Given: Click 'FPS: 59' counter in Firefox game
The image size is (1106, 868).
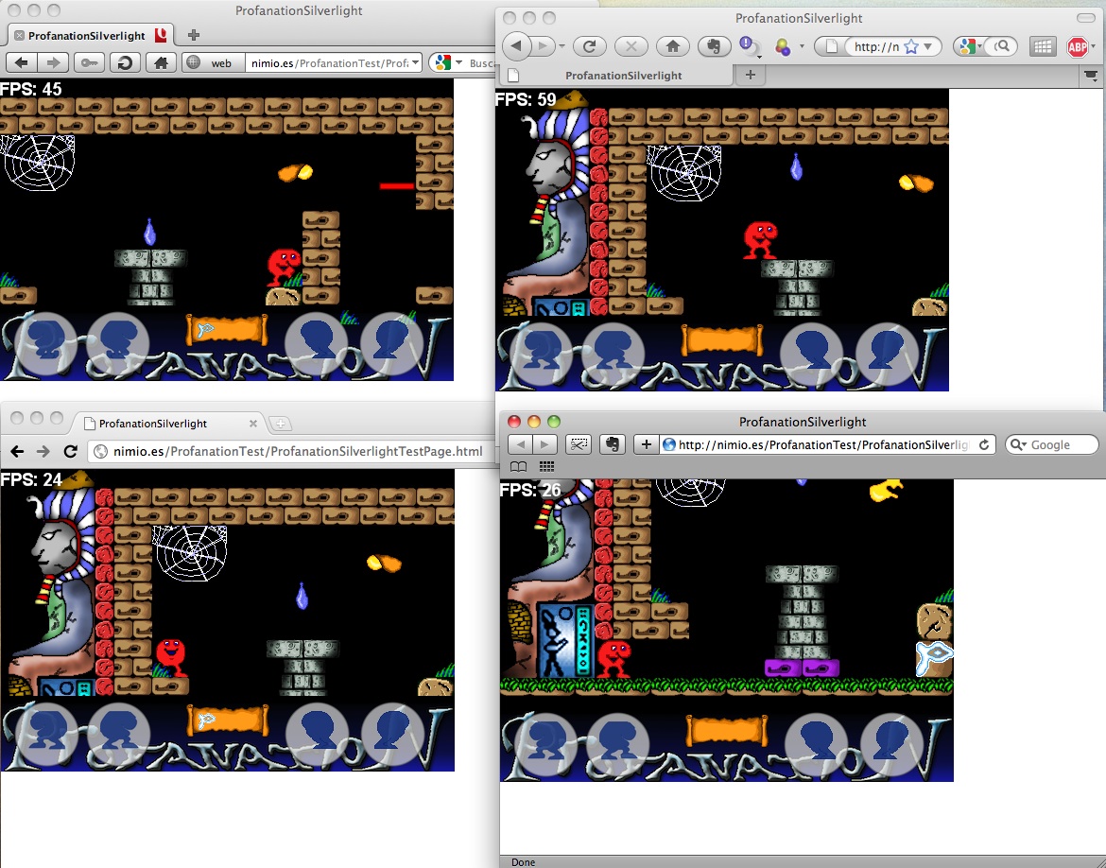Looking at the screenshot, I should pos(527,99).
